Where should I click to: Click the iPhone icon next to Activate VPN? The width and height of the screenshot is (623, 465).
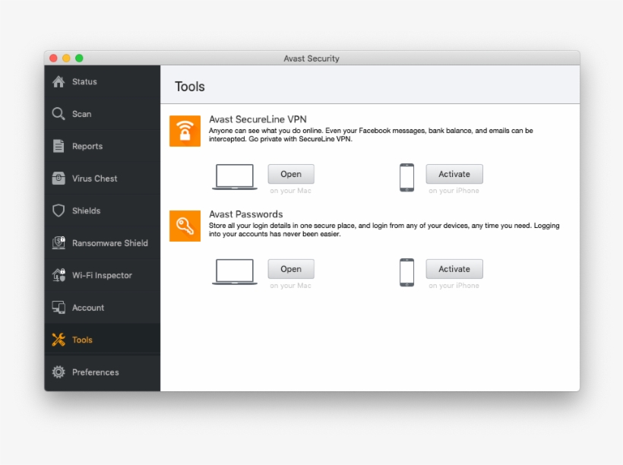tap(406, 176)
